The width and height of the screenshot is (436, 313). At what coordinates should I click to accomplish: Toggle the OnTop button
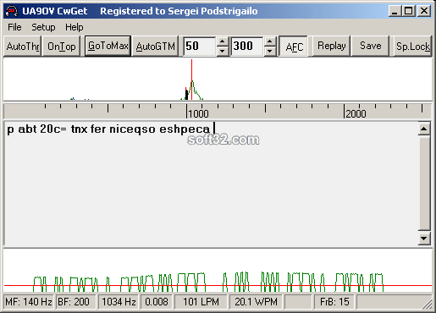point(61,46)
